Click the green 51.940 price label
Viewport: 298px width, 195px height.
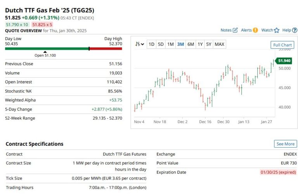pyautogui.click(x=284, y=61)
